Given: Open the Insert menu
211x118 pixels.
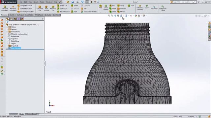Looking at the screenshot, I should [x=36, y=2].
